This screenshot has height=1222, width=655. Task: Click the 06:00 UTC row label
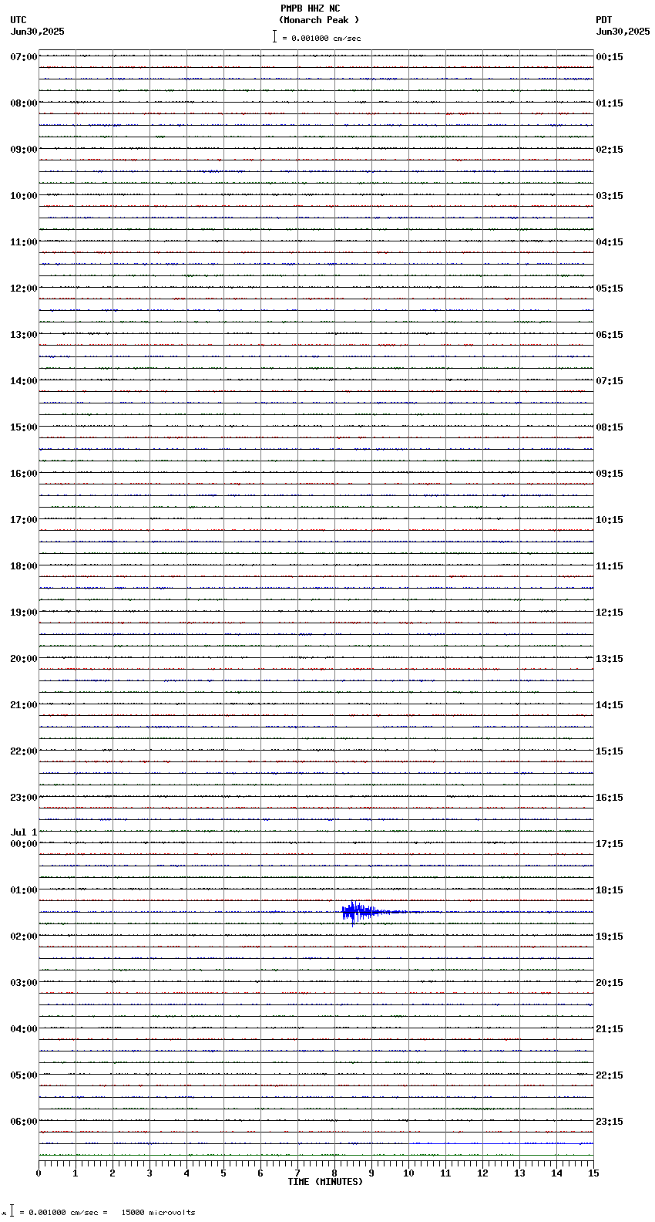point(24,1122)
